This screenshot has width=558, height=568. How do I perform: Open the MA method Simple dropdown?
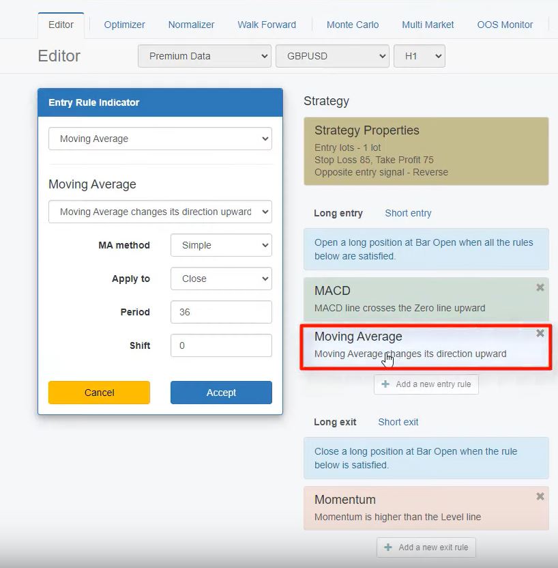pyautogui.click(x=221, y=245)
